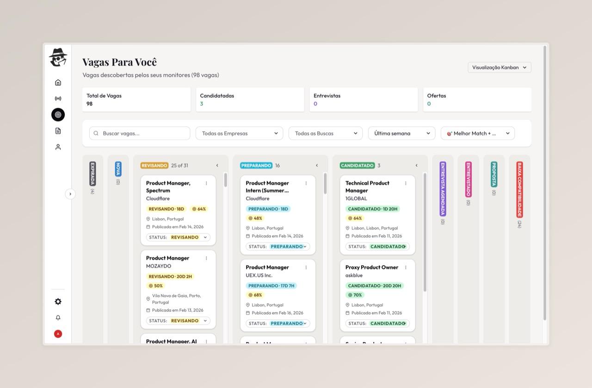This screenshot has height=388, width=592.
Task: Open the Última semana time filter
Action: [401, 133]
